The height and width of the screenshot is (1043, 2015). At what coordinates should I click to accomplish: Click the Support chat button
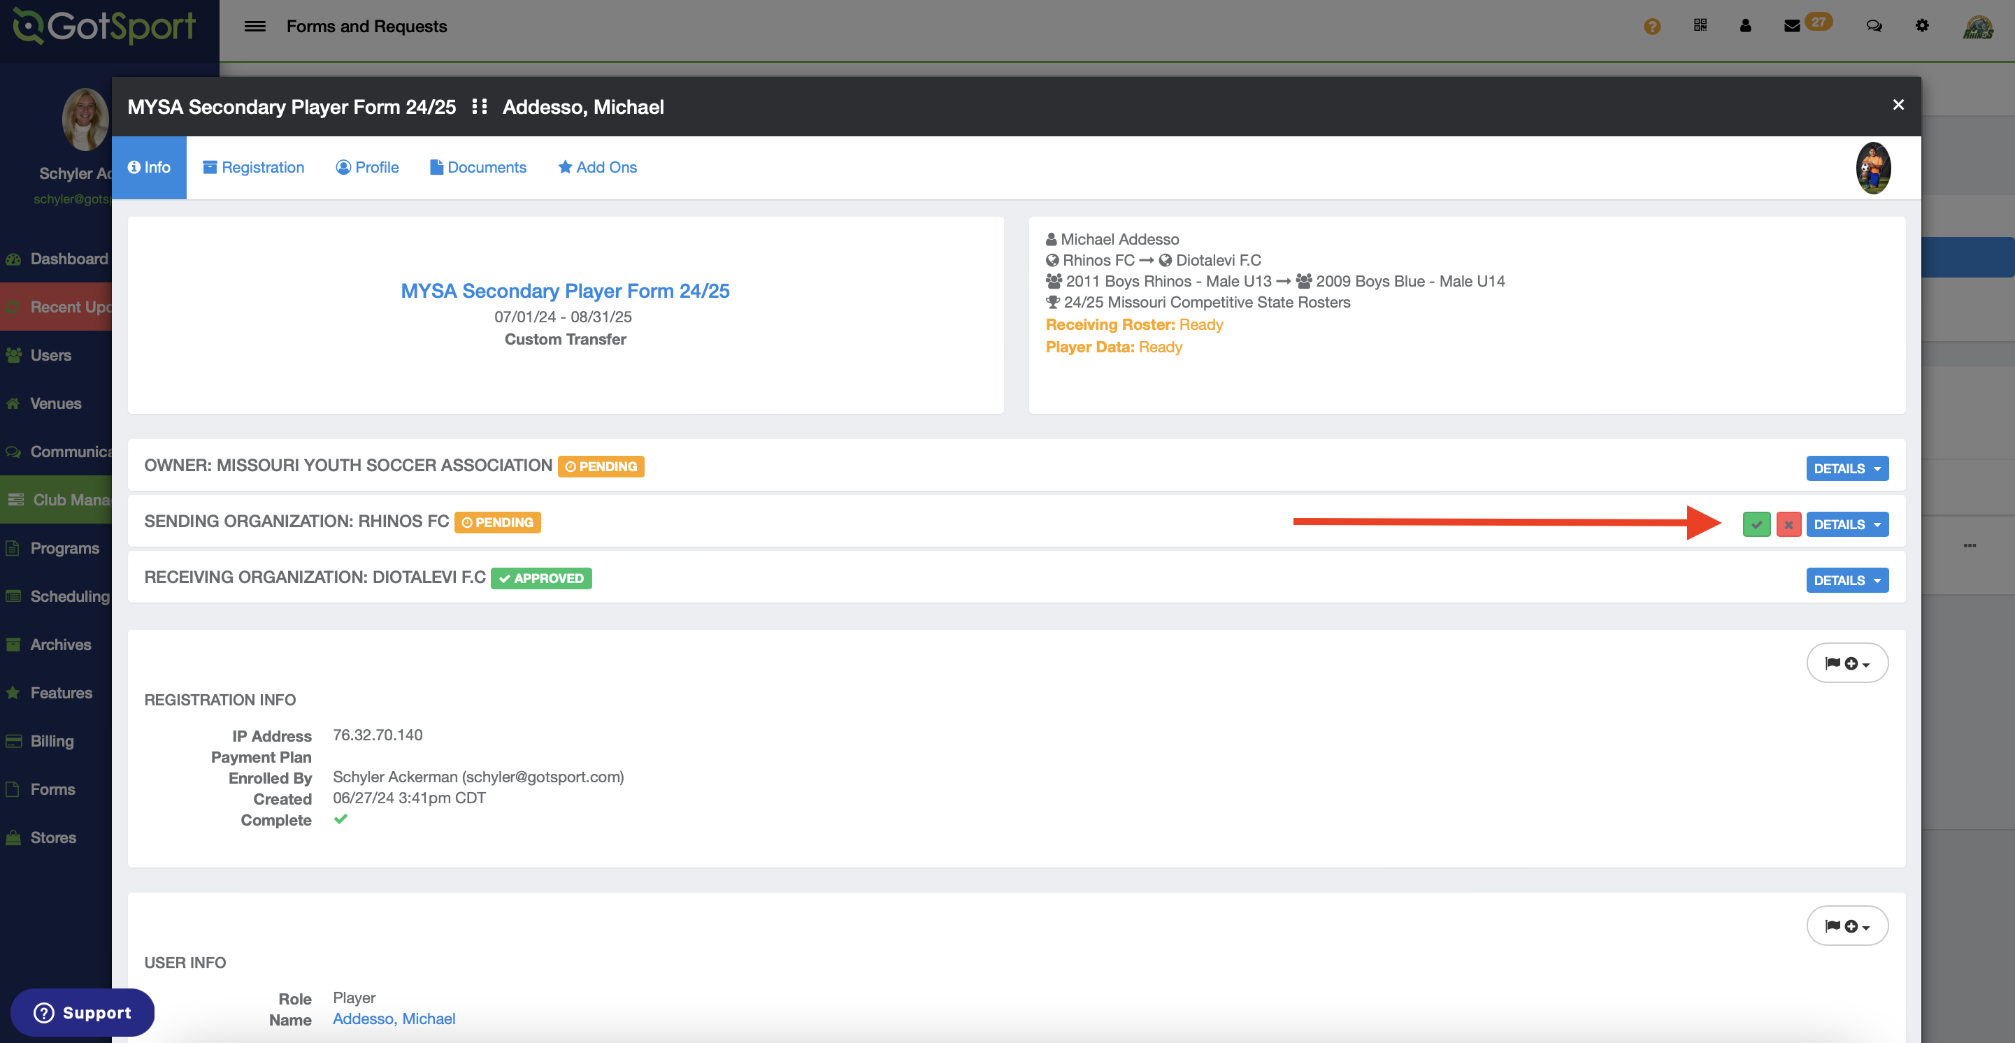click(x=82, y=1012)
